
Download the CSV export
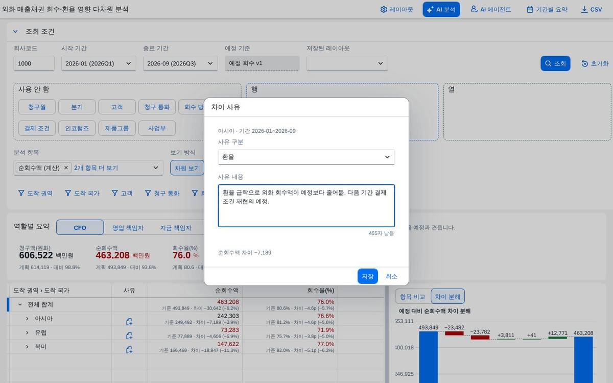pyautogui.click(x=592, y=9)
